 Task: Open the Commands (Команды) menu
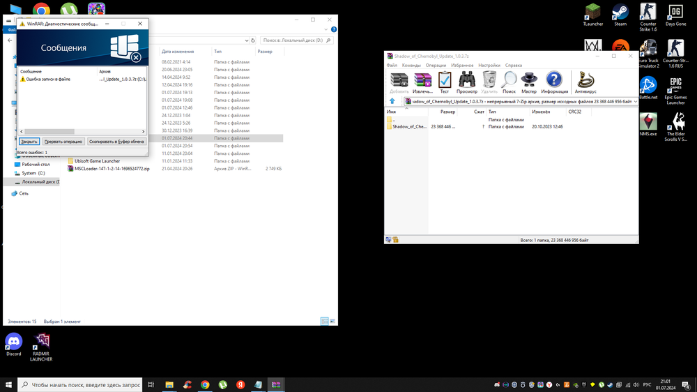[x=411, y=66]
